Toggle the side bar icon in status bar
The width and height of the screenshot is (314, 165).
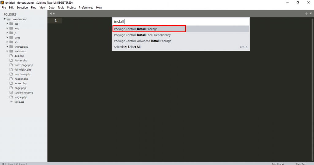point(3,164)
